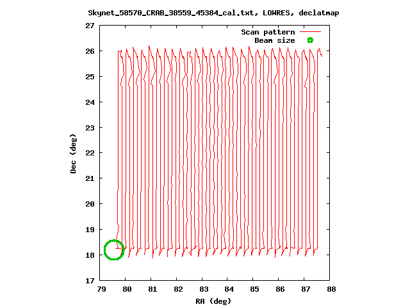Click the red scan pattern legend line

pos(310,32)
